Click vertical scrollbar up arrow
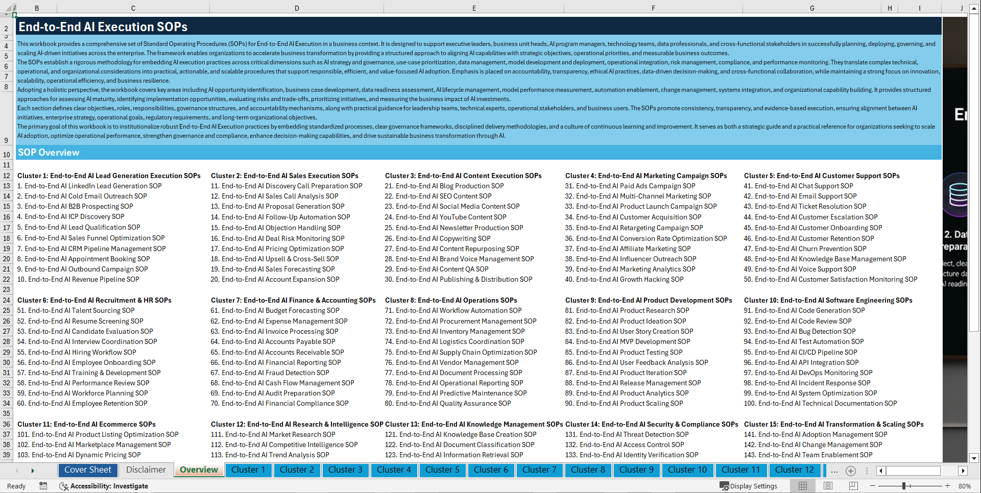Image resolution: width=981 pixels, height=493 pixels. [x=974, y=8]
